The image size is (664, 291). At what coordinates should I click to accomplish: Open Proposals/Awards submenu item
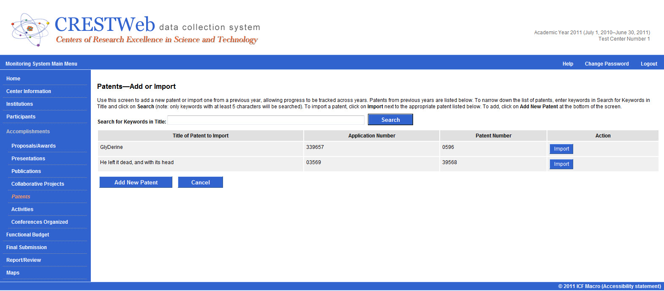33,146
